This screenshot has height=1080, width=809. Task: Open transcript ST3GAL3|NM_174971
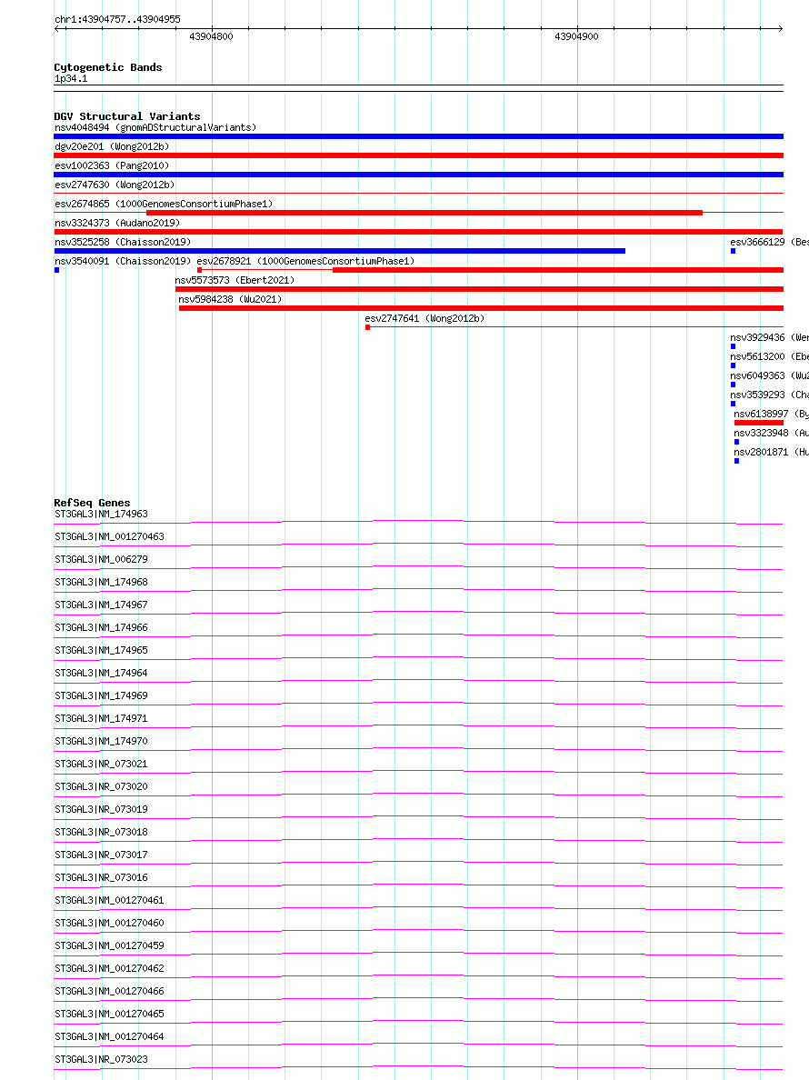[x=101, y=718]
